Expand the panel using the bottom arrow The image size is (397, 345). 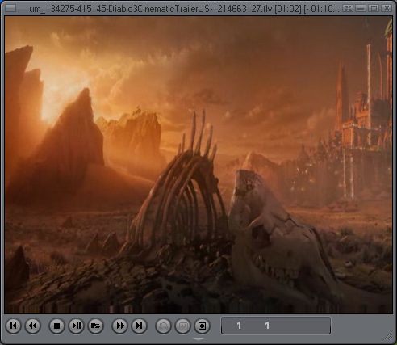coord(198,339)
